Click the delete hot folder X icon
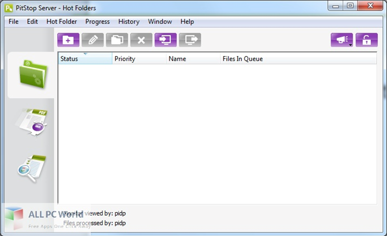The width and height of the screenshot is (387, 236). pyautogui.click(x=141, y=40)
